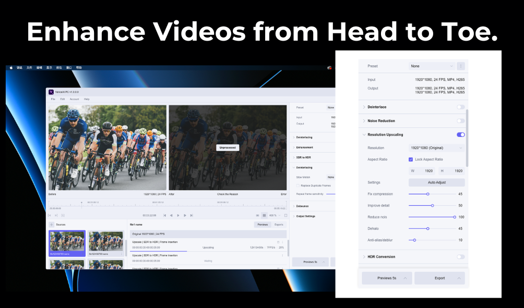
Task: Skip to the end of the video
Action: pos(192,216)
